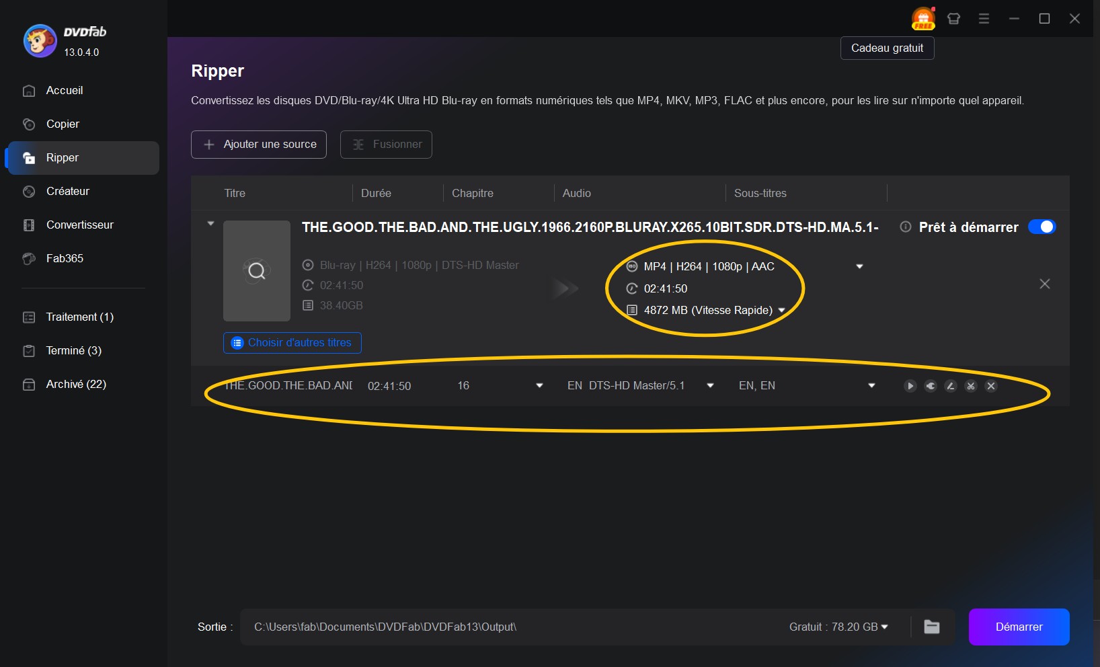Image resolution: width=1100 pixels, height=667 pixels.
Task: Open video edit pencil icon
Action: click(951, 386)
